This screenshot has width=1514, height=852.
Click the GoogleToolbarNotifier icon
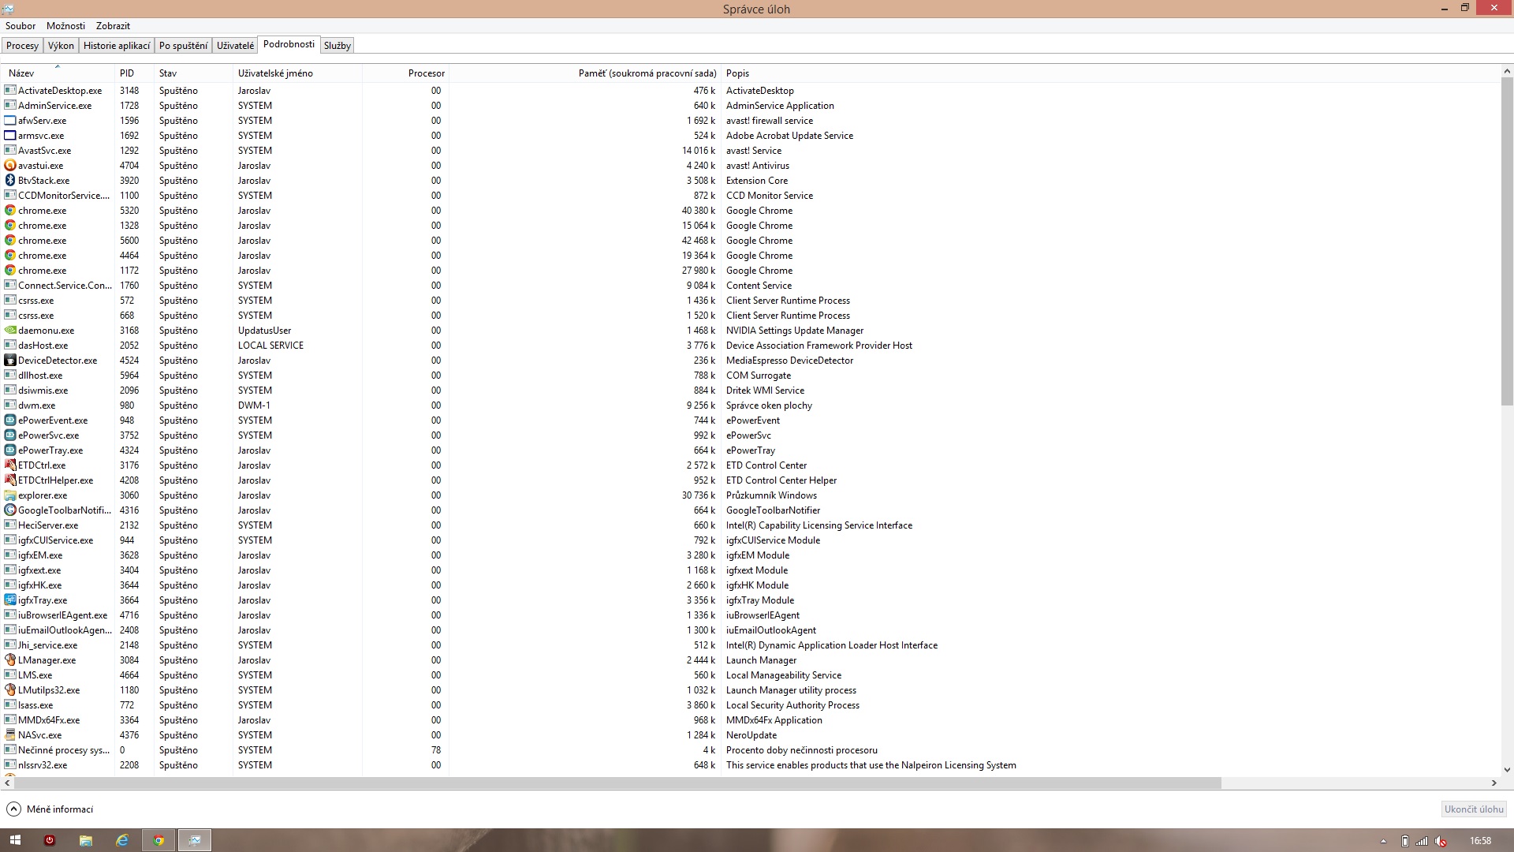(x=10, y=510)
